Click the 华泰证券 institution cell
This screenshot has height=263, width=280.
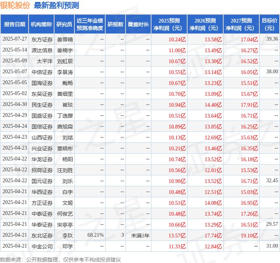42,225
